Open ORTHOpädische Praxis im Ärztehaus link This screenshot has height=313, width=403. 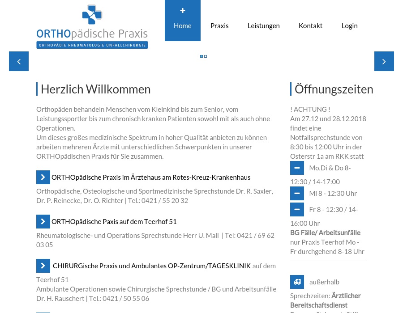pyautogui.click(x=151, y=178)
